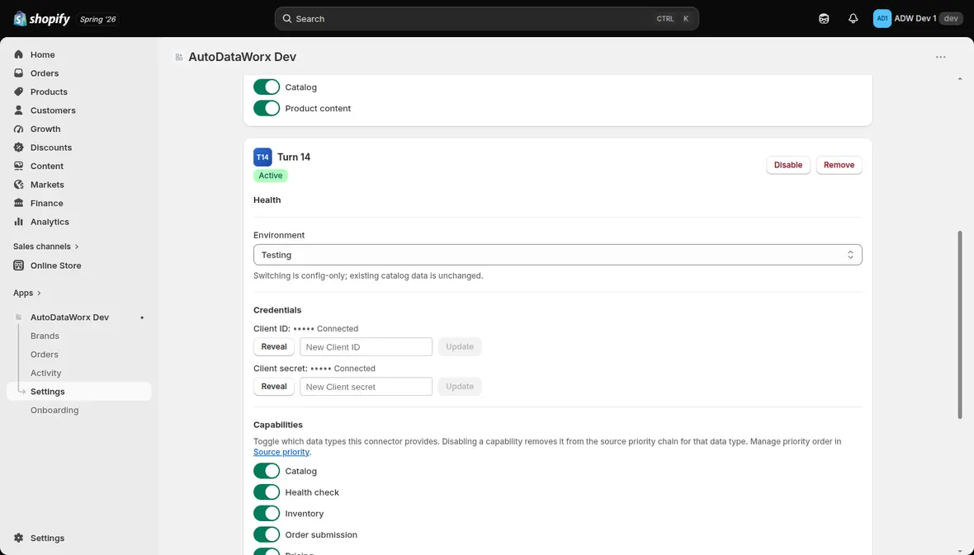Remove the Turn 14 connector

point(839,165)
